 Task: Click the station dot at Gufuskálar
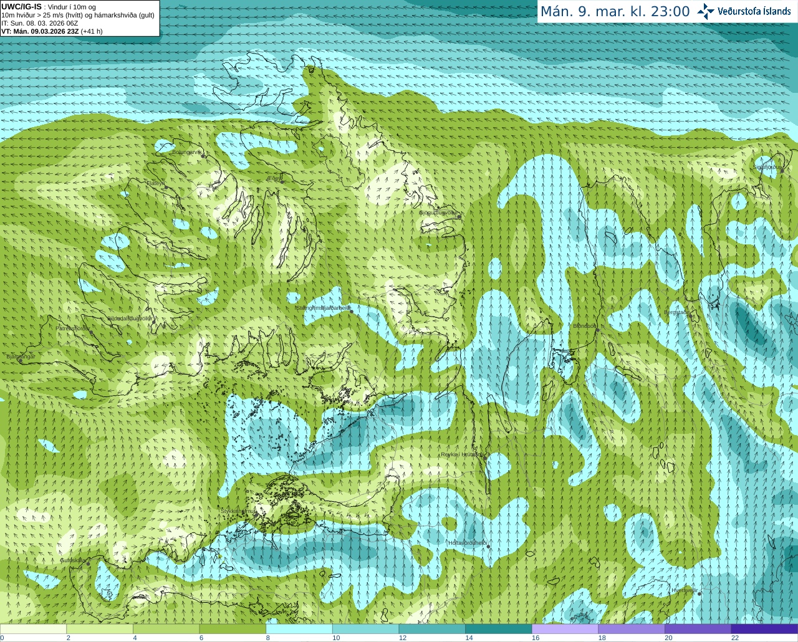88,563
